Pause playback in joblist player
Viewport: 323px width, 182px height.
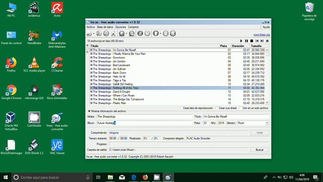pos(246,41)
